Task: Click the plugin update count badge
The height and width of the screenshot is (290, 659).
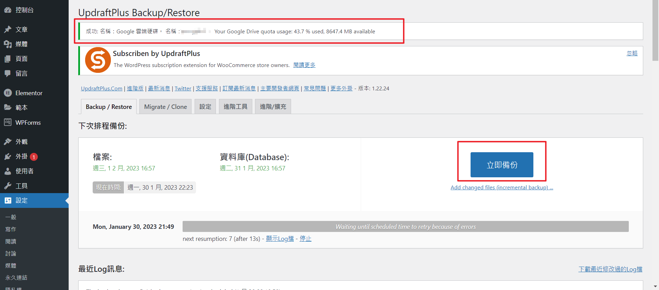Action: coord(34,157)
